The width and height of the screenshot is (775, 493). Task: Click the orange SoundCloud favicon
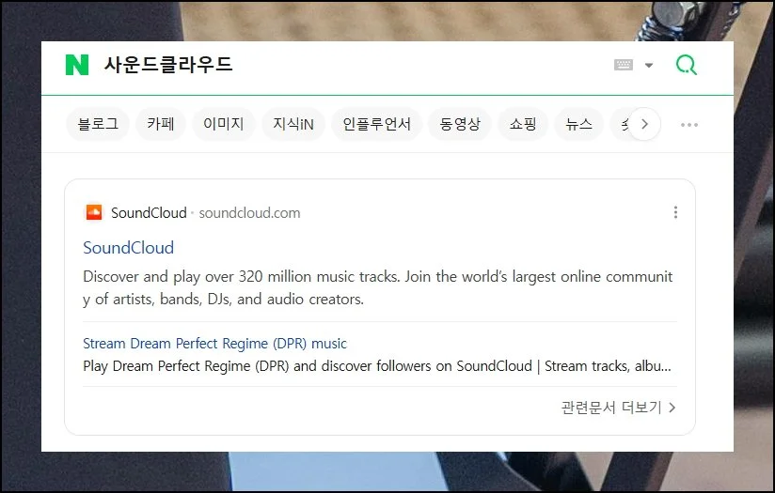tap(93, 212)
